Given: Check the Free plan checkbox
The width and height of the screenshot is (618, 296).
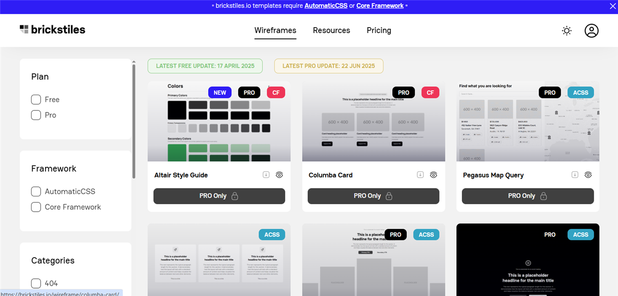Looking at the screenshot, I should pyautogui.click(x=36, y=100).
